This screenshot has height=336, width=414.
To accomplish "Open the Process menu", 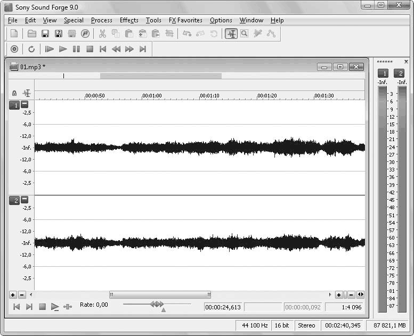I will (101, 20).
